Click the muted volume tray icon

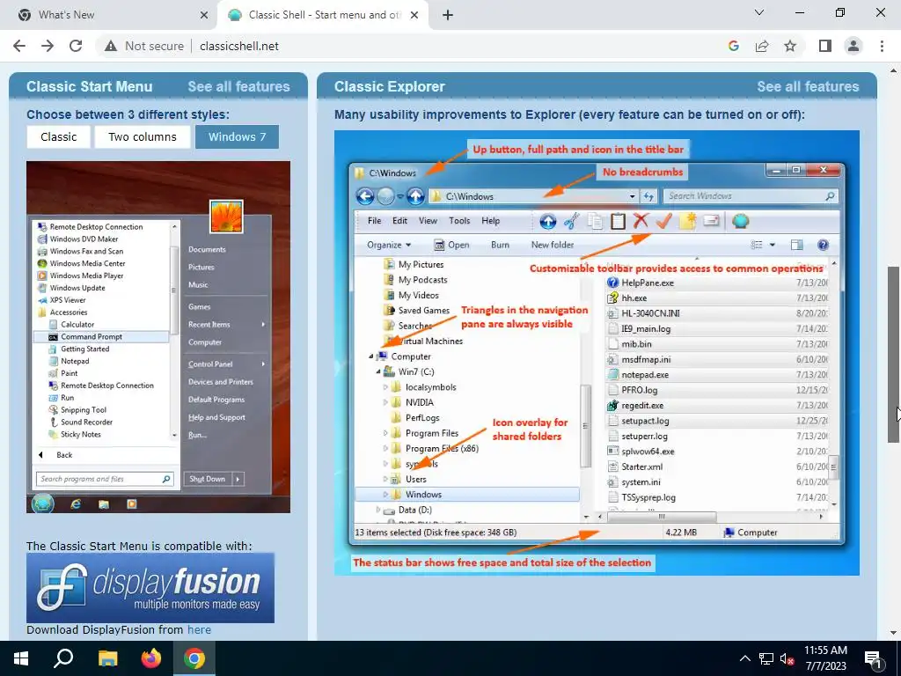coord(787,658)
